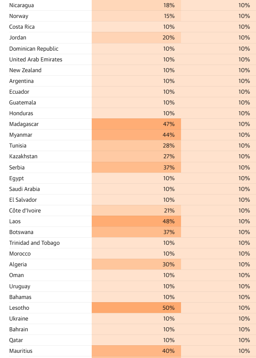Click the Ukraine country name
The width and height of the screenshot is (256, 358).
(19, 319)
